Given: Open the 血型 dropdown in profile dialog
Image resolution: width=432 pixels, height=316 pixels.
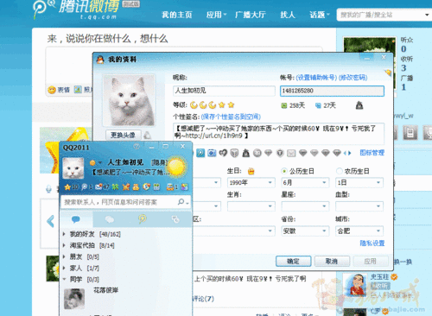Looking at the screenshot, I should coord(359,206).
